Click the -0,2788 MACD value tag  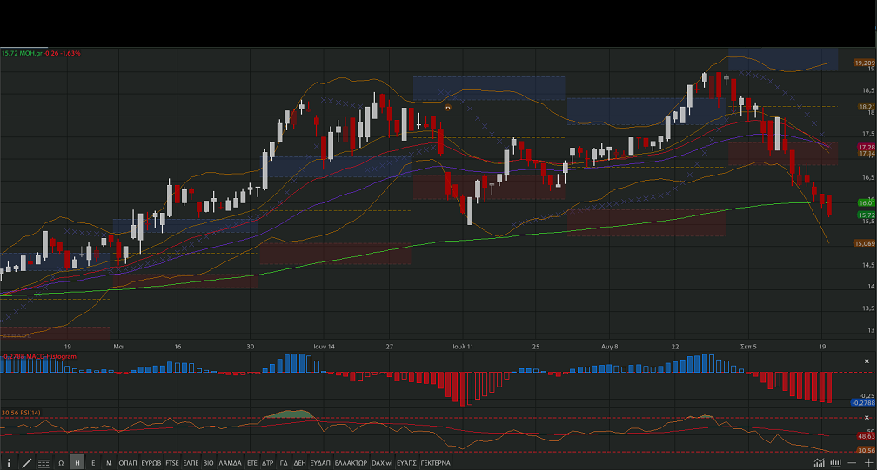(863, 402)
